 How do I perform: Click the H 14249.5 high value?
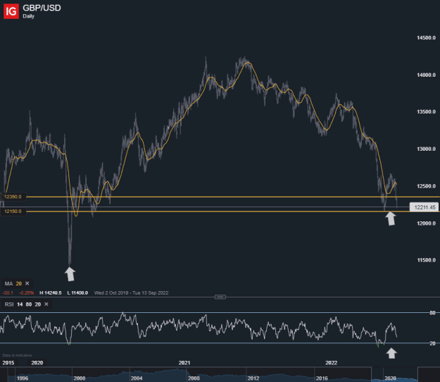click(51, 292)
